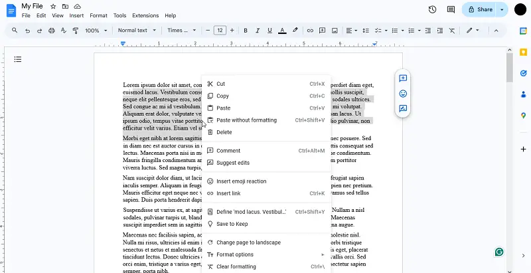Collapse the menus with the chevron
Image resolution: width=531 pixels, height=273 pixels.
496,31
